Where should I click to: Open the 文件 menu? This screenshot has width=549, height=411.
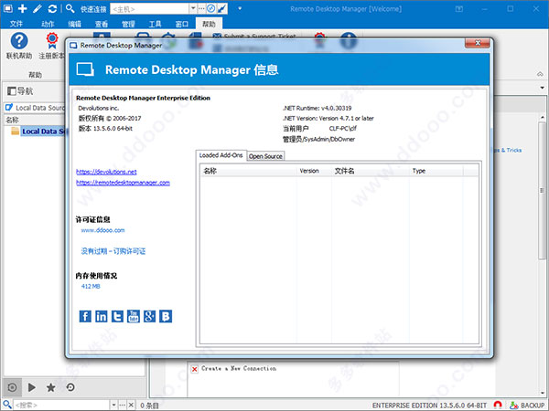(x=16, y=24)
